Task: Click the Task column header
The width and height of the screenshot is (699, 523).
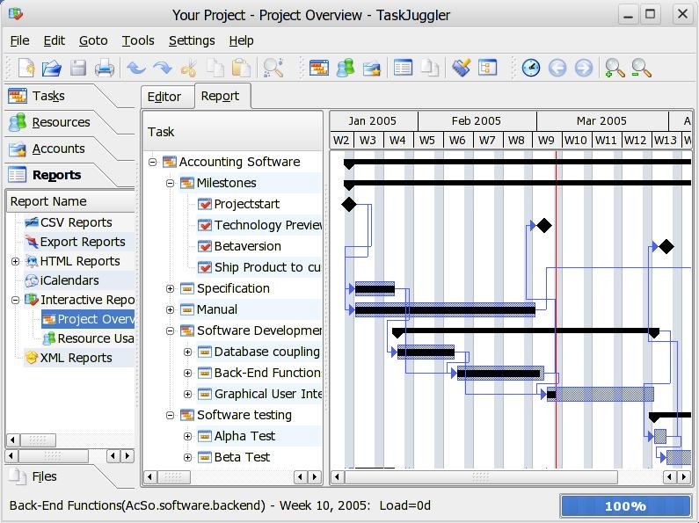Action: click(233, 132)
